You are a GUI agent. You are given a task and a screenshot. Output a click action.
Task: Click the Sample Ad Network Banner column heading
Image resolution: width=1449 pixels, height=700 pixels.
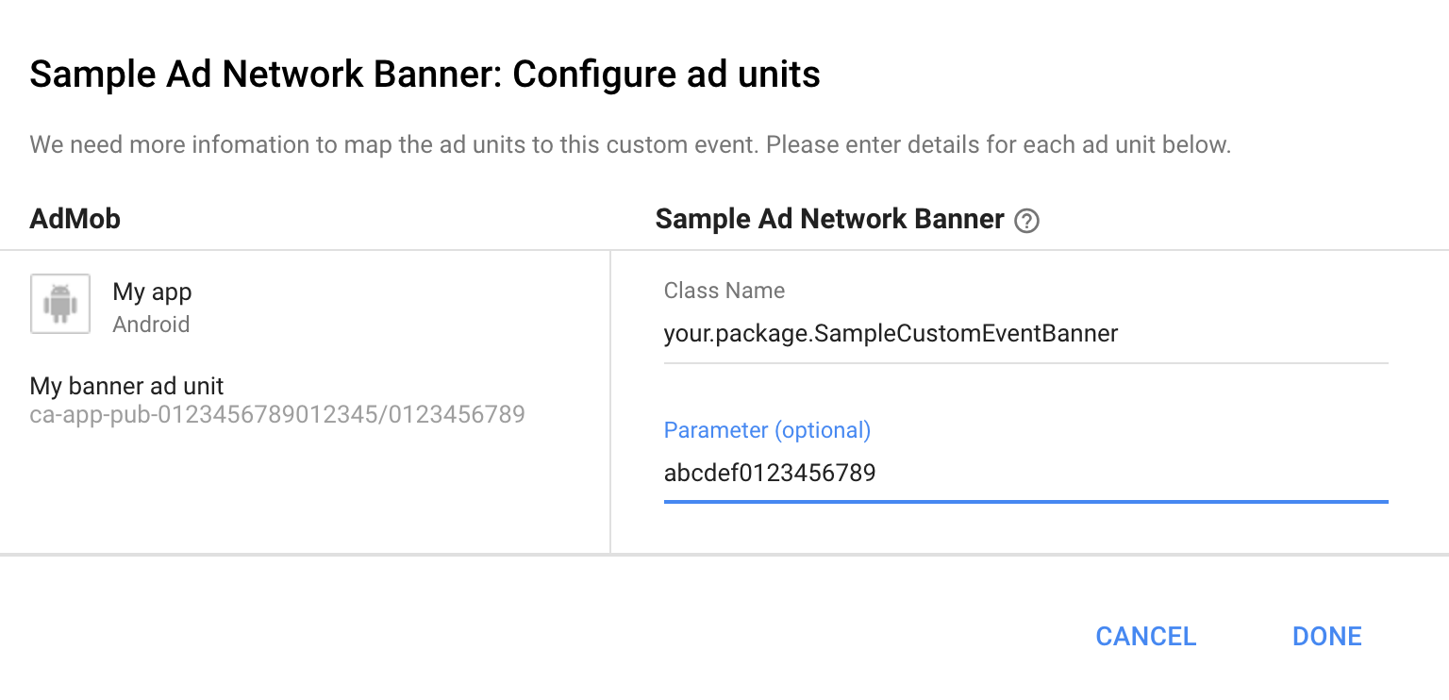[x=829, y=219]
